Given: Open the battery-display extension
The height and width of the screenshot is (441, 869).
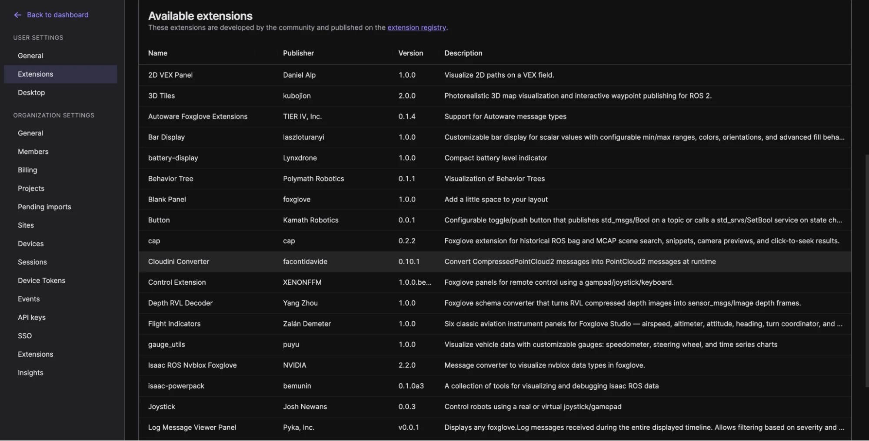Looking at the screenshot, I should coord(495,158).
